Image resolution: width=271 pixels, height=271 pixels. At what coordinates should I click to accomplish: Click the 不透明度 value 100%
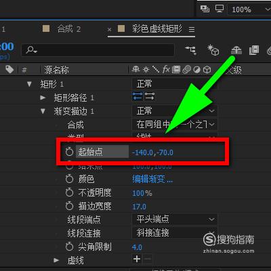(x=142, y=193)
